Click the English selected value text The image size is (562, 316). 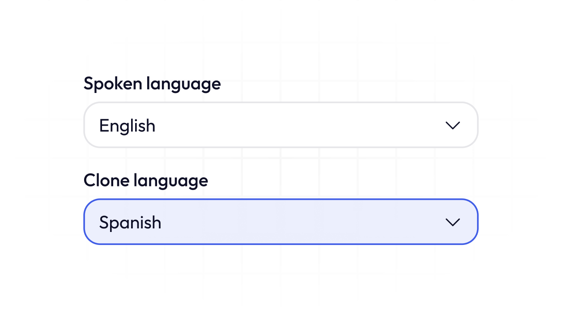point(127,126)
